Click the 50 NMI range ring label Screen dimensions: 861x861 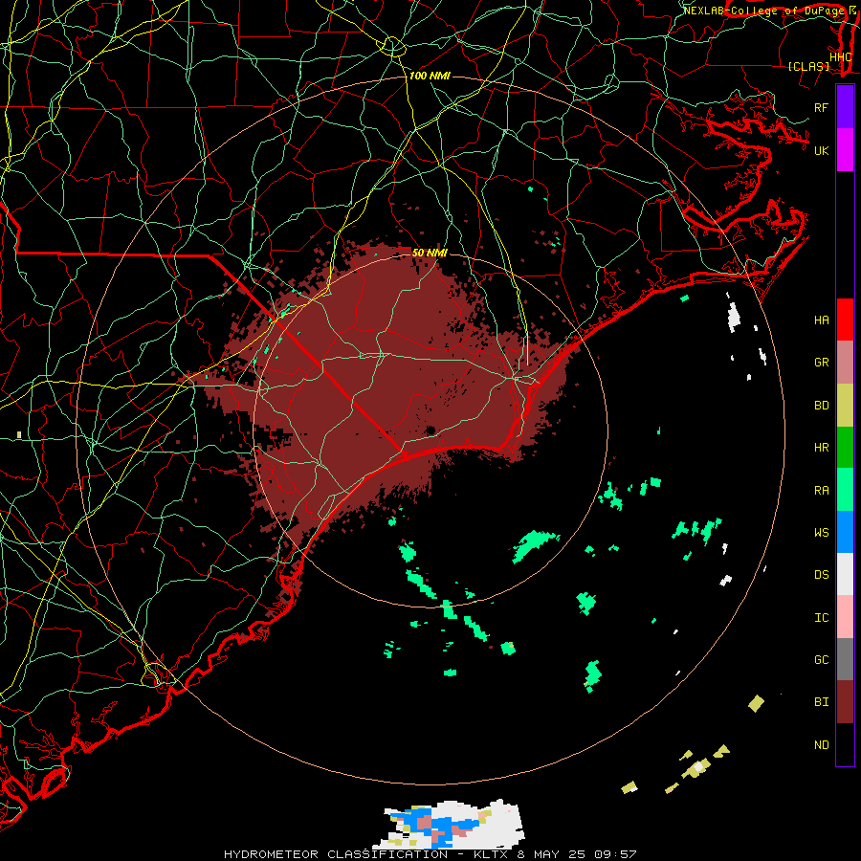pyautogui.click(x=430, y=253)
